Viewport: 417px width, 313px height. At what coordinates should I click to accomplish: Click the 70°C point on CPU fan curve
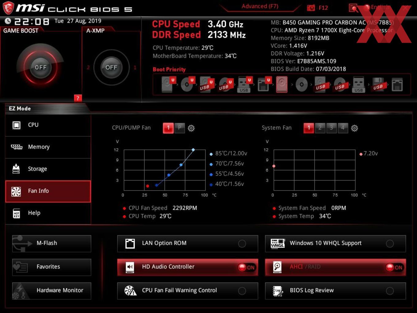181,165
